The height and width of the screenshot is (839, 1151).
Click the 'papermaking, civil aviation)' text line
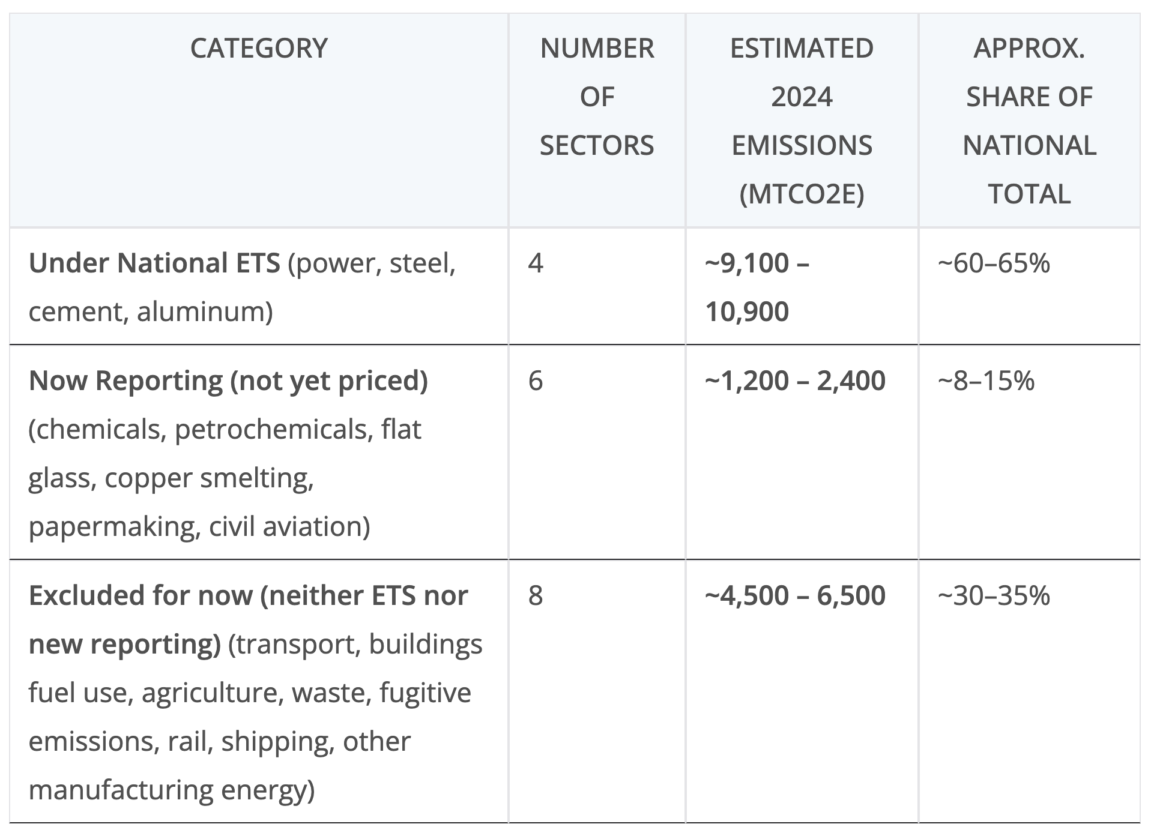pyautogui.click(x=199, y=526)
